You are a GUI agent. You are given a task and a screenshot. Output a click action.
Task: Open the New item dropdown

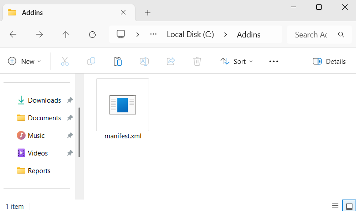25,61
